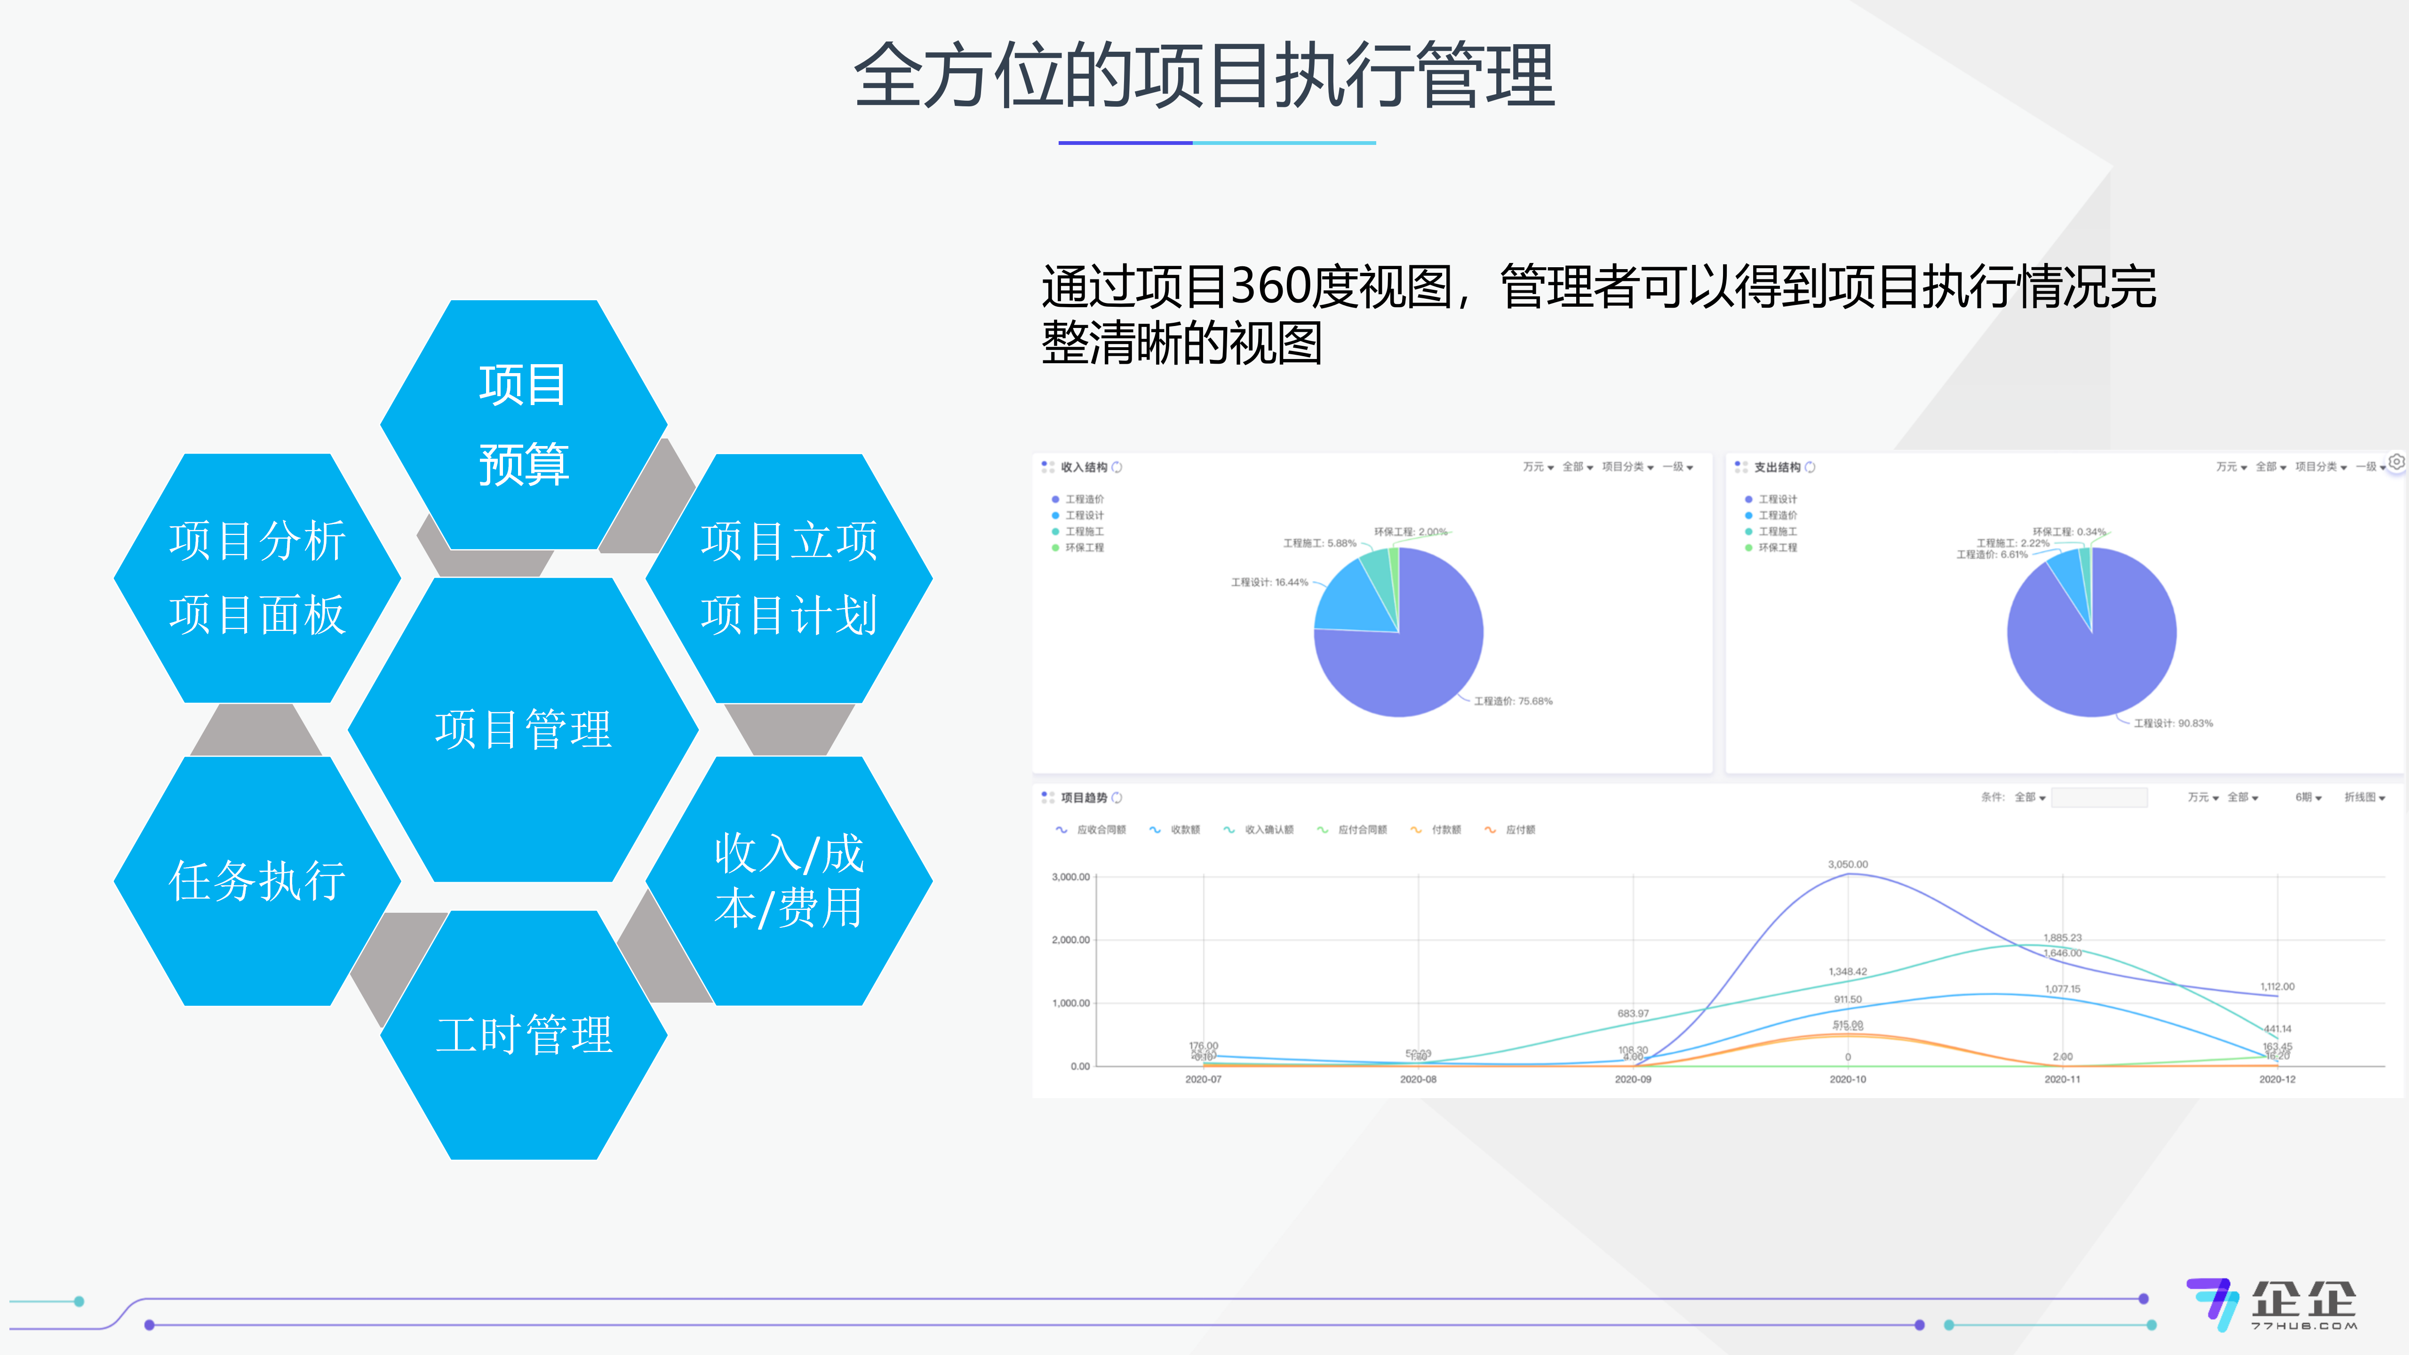This screenshot has height=1355, width=2409.
Task: Click refresh icon next to 项目趋势
Action: pyautogui.click(x=1117, y=797)
